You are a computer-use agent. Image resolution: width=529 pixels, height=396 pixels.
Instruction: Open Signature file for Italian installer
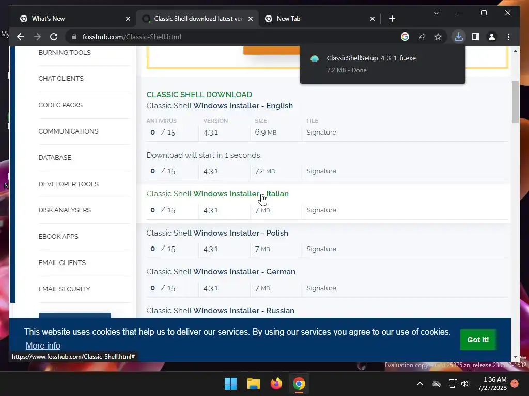point(321,210)
